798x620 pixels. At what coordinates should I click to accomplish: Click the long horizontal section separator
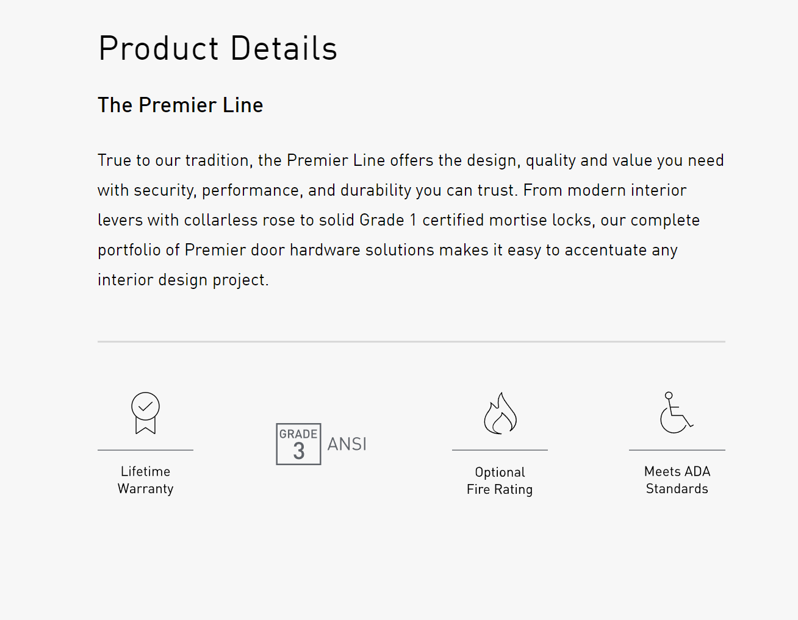pos(411,341)
